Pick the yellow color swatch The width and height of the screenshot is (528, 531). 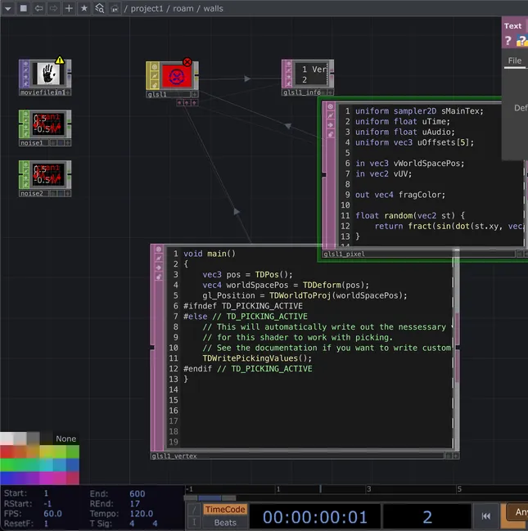point(47,452)
